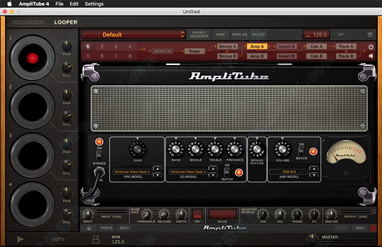Click the INPUT level knob
Screen dimensions: 382x247
[88, 215]
